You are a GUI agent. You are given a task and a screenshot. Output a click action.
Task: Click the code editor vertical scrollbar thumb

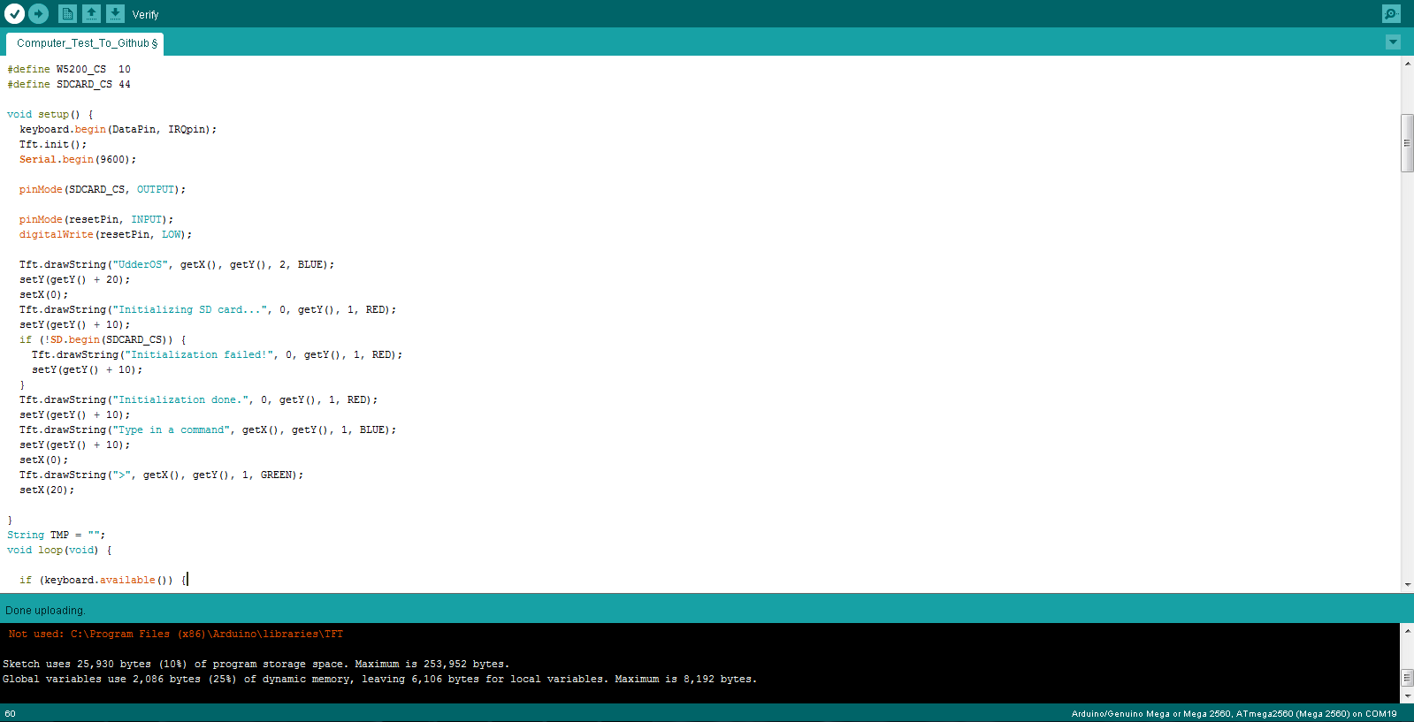1407,143
